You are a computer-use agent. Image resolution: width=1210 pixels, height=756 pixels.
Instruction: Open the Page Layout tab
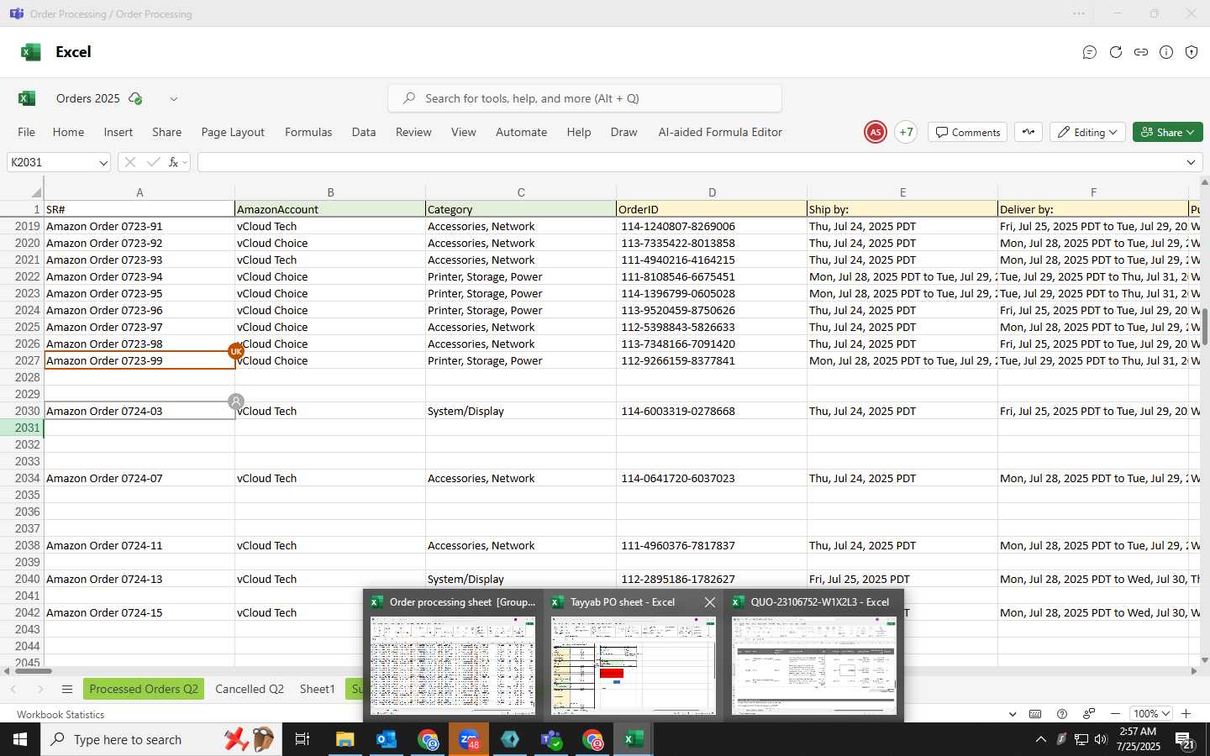click(x=233, y=132)
